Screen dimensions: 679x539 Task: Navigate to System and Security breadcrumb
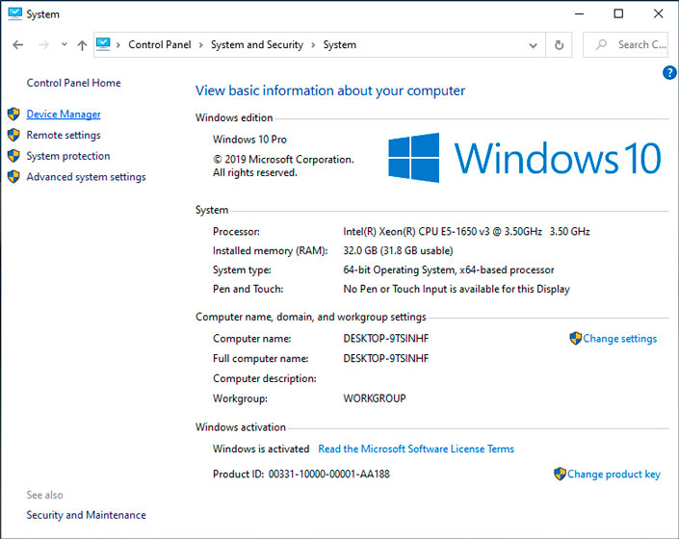coord(257,44)
